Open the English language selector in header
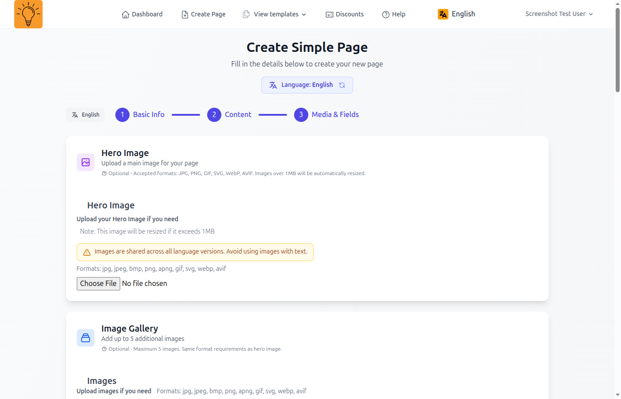This screenshot has height=399, width=621. (x=456, y=14)
